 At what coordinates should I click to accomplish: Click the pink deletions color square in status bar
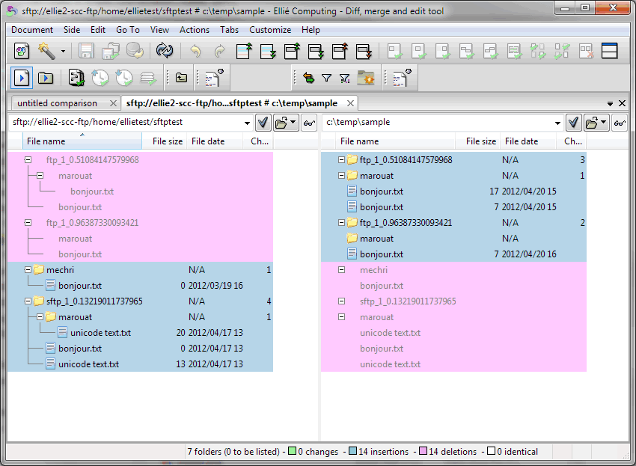tap(423, 452)
